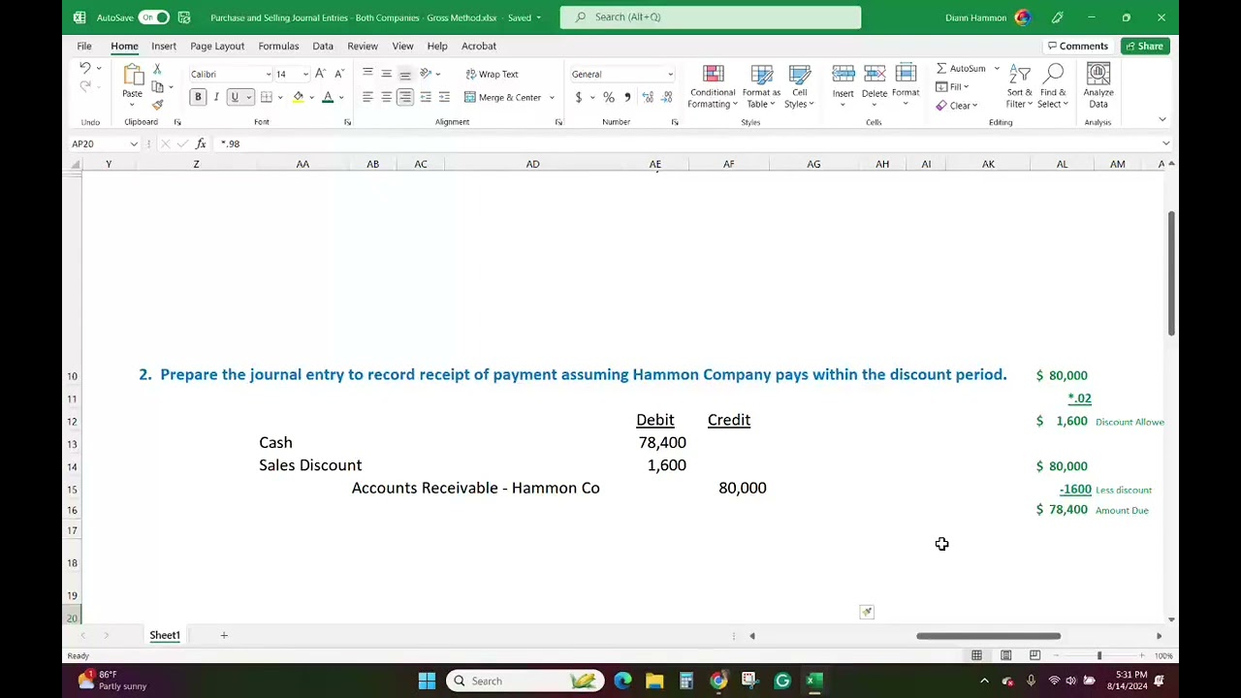Toggle Wrap Text
This screenshot has width=1241, height=698.
pos(492,74)
